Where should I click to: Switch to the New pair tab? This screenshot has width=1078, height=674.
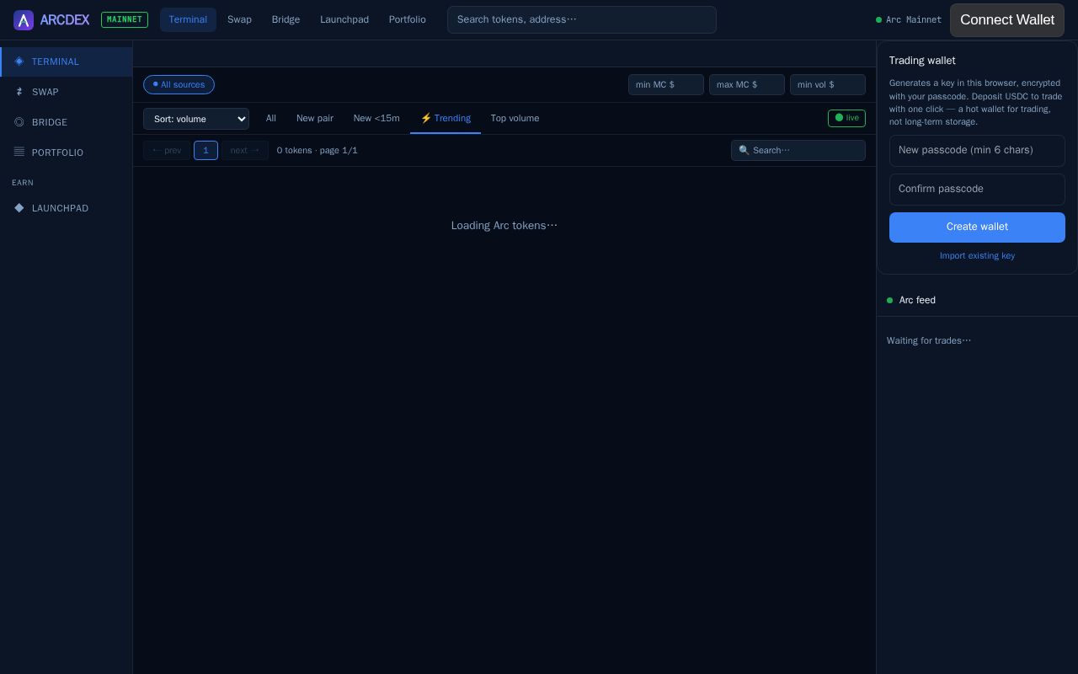point(315,118)
